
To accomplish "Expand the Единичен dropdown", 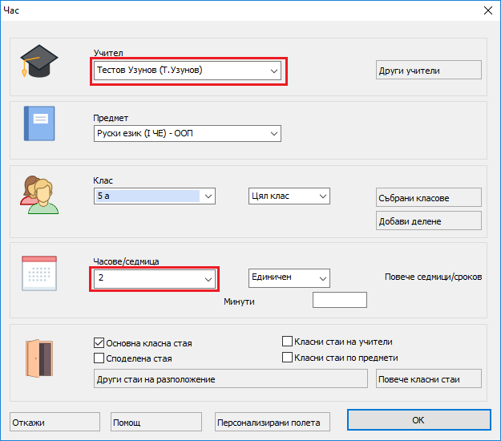I will coord(322,277).
